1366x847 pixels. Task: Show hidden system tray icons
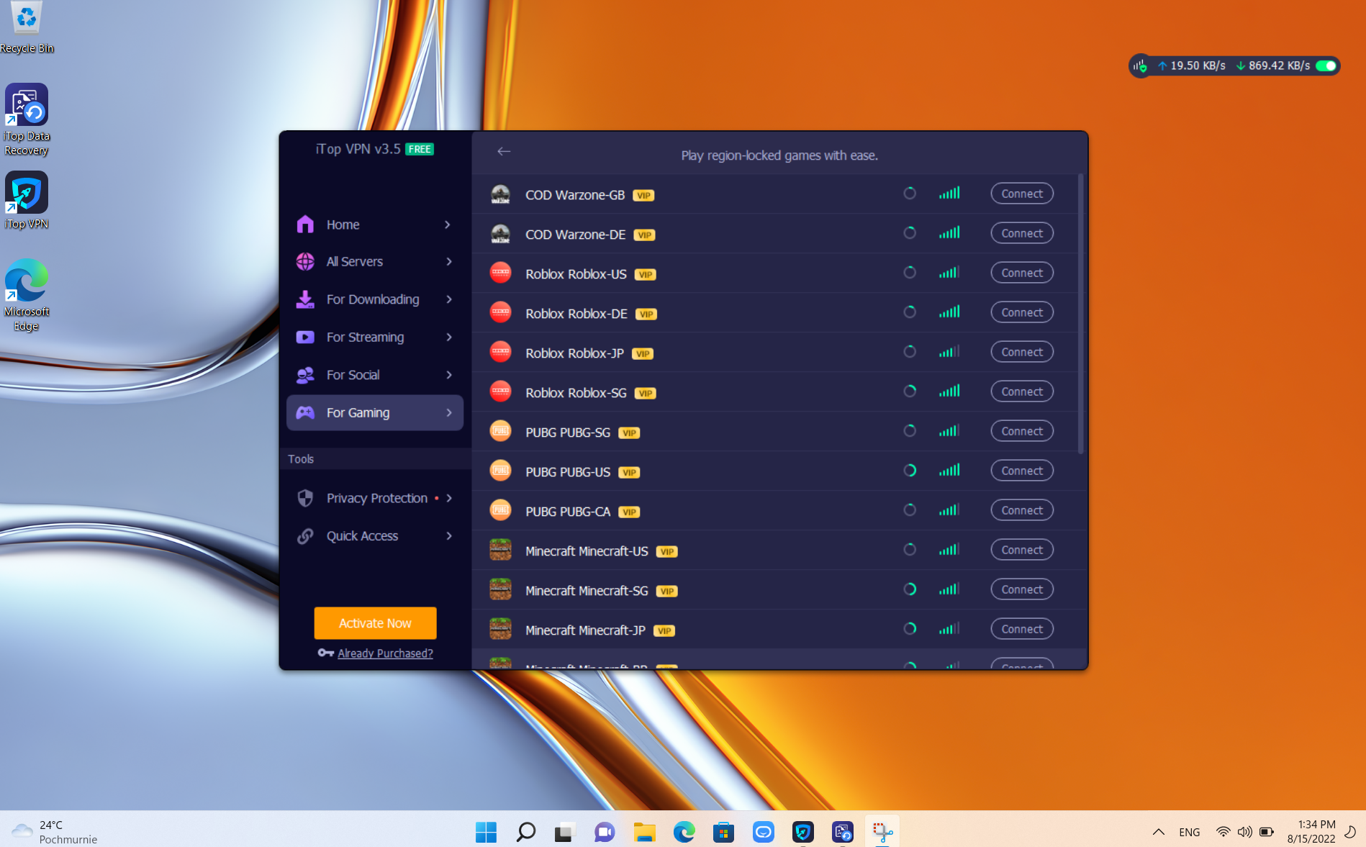(x=1158, y=832)
